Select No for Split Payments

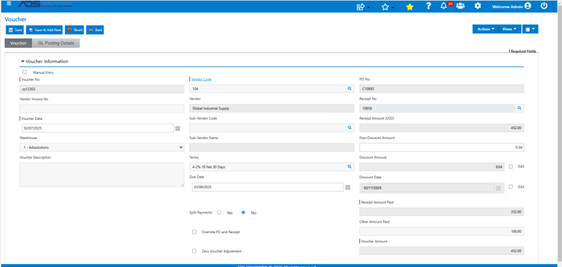click(x=243, y=212)
